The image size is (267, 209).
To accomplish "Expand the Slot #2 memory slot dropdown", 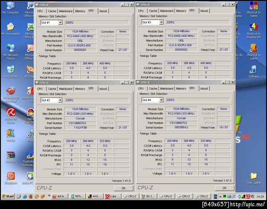I will coord(61,100).
